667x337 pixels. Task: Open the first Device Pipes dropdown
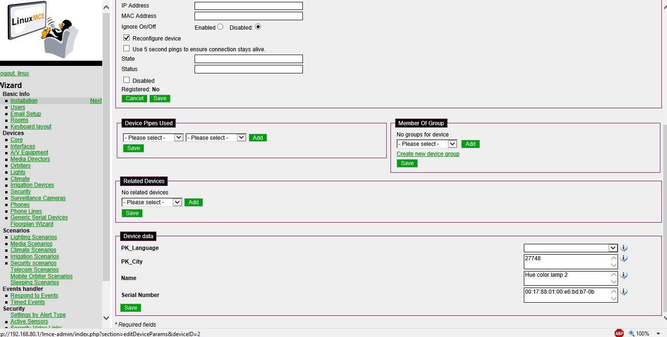point(153,137)
